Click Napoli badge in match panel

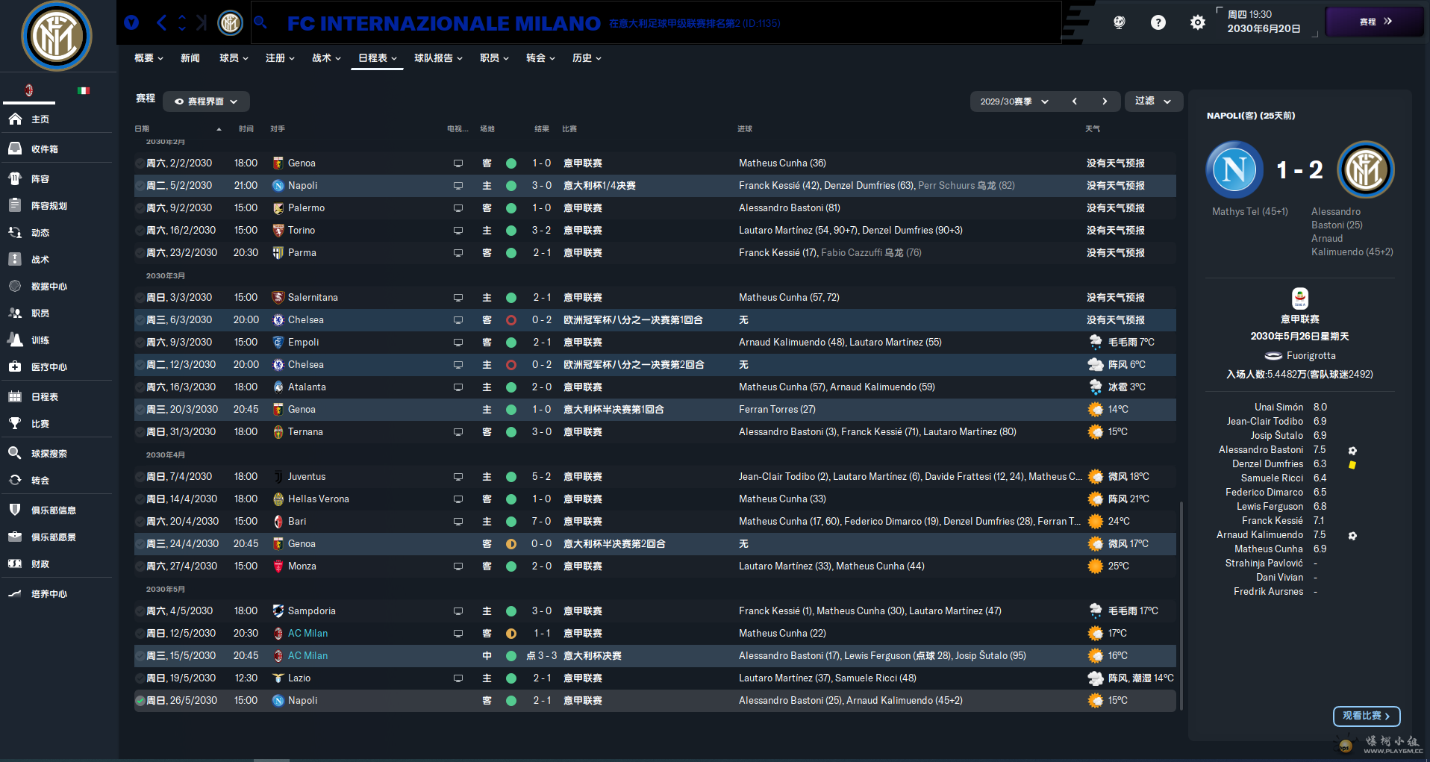tap(1234, 169)
